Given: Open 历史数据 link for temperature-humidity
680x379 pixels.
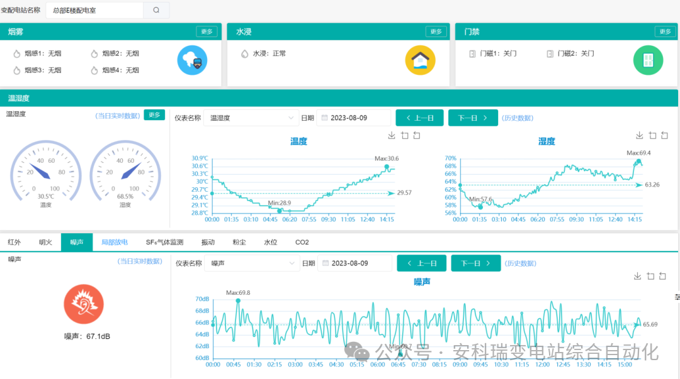Looking at the screenshot, I should point(518,118).
